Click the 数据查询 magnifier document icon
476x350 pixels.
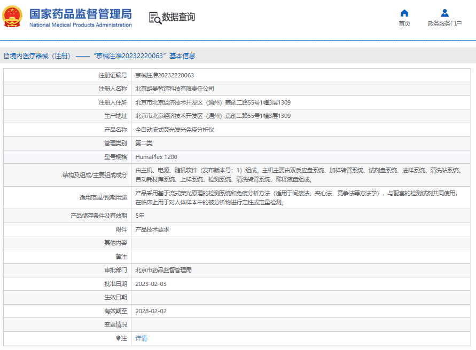point(155,18)
